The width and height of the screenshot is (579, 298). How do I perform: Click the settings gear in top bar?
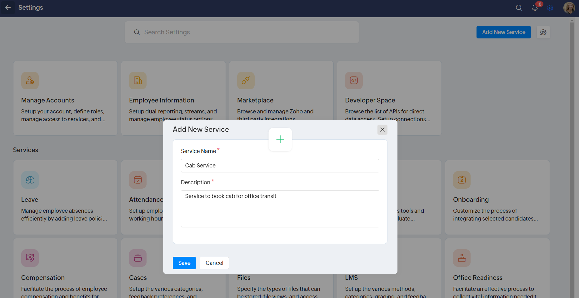pos(551,8)
